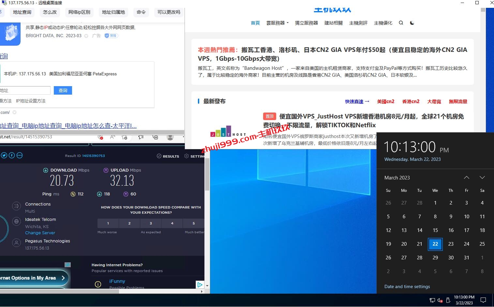Viewport: 494px width, 307px height.
Task: Open the 主機測評 menu item
Action: click(358, 23)
